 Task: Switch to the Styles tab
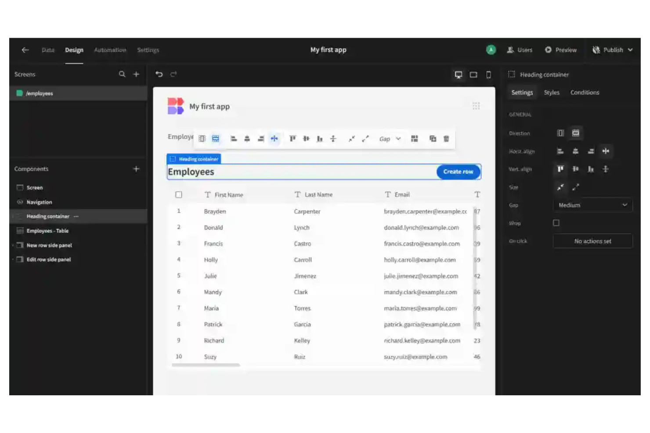click(x=551, y=92)
